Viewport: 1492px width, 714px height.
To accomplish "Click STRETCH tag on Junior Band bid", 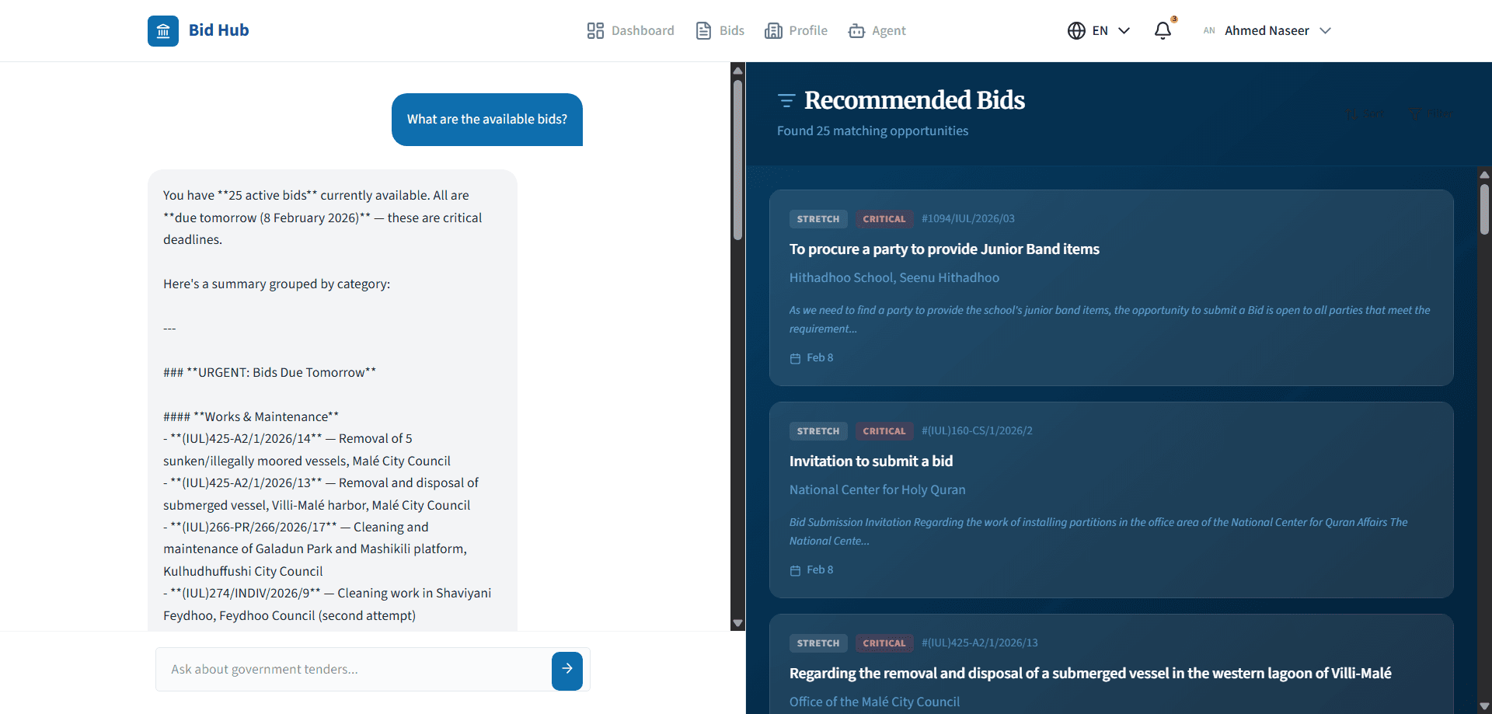I will coord(818,219).
